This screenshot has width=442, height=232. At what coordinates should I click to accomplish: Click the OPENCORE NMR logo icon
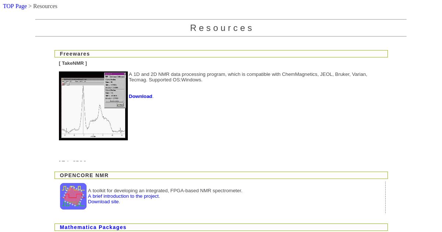tap(73, 196)
